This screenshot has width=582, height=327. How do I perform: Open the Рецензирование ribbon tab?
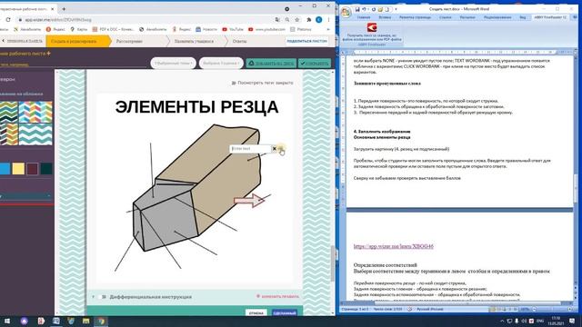coord(497,17)
